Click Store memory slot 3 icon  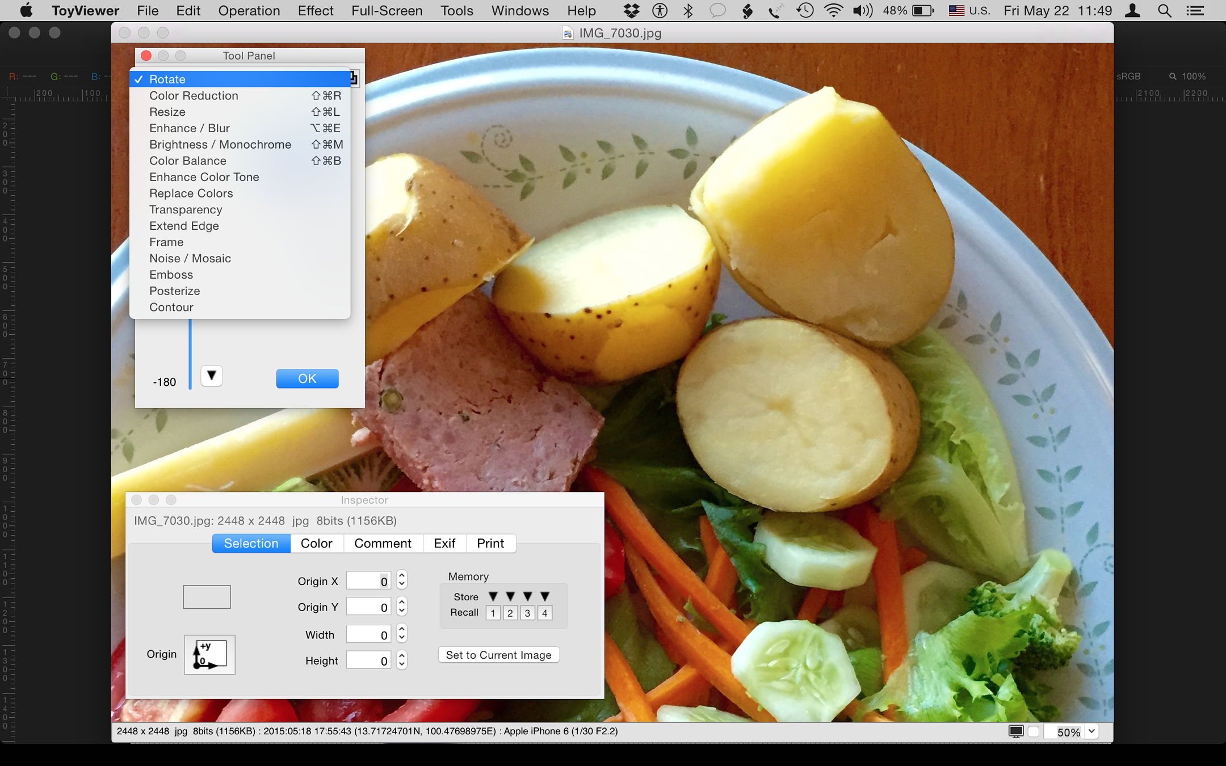point(527,596)
